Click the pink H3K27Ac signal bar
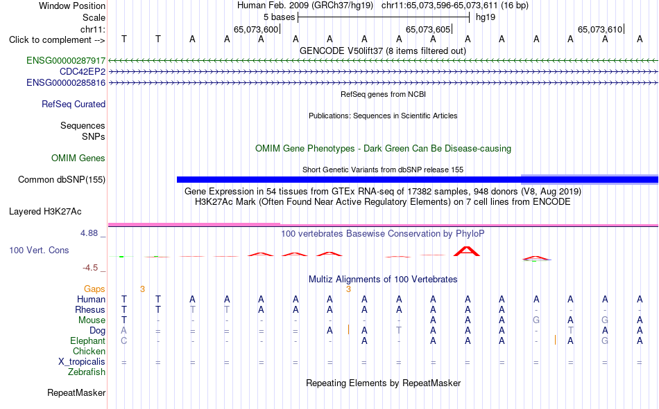 tap(194, 224)
